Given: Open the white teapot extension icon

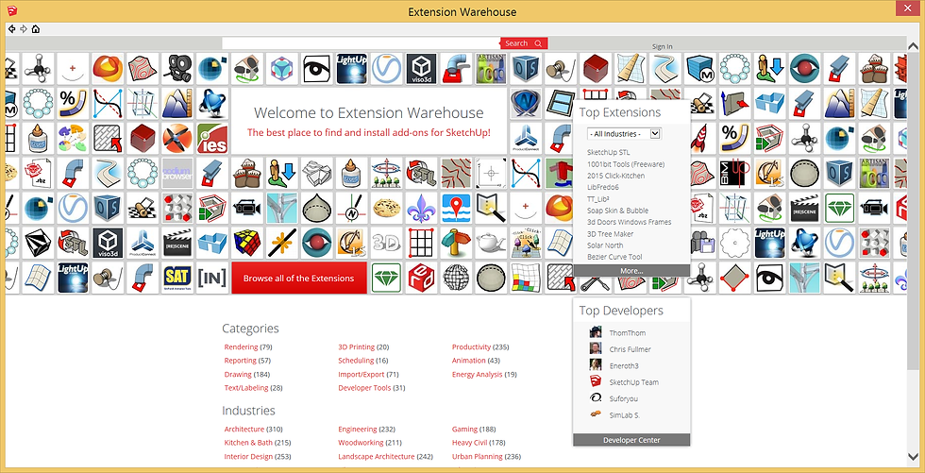Looking at the screenshot, I should [491, 243].
